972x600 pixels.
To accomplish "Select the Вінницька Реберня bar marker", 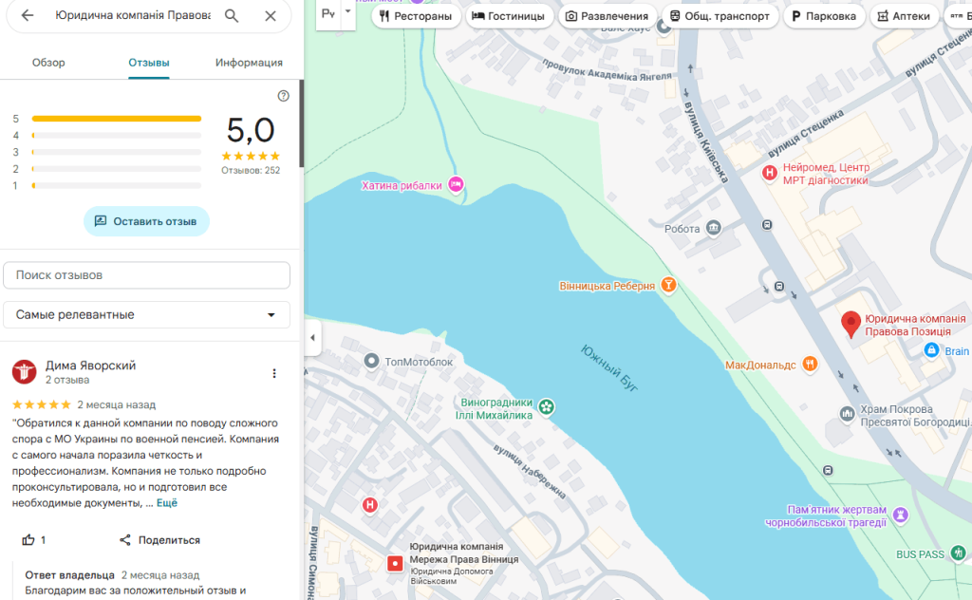I will tap(668, 285).
